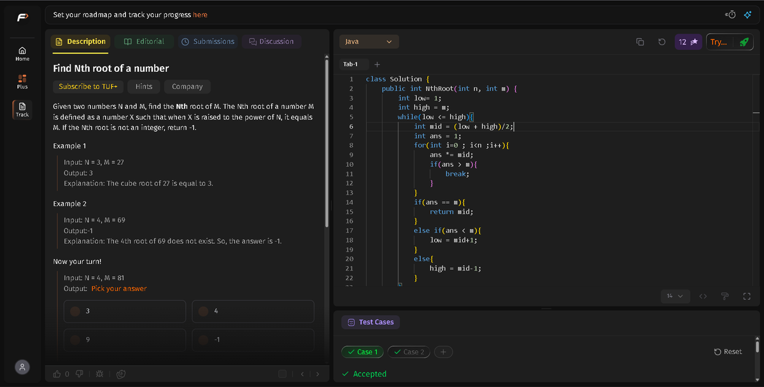Open the Test Cases tab
Screen dimensions: 764x387
coord(371,322)
